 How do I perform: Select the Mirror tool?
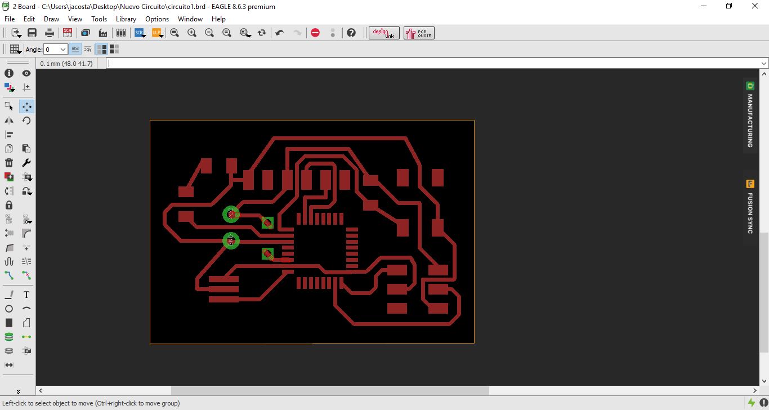(x=9, y=121)
